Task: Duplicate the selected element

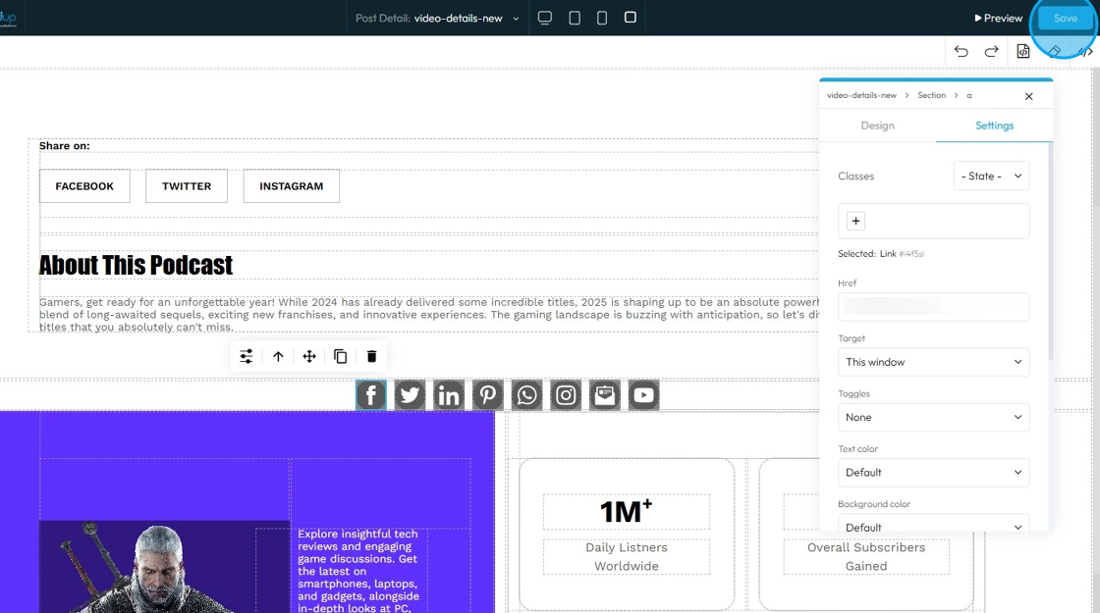Action: (x=340, y=357)
